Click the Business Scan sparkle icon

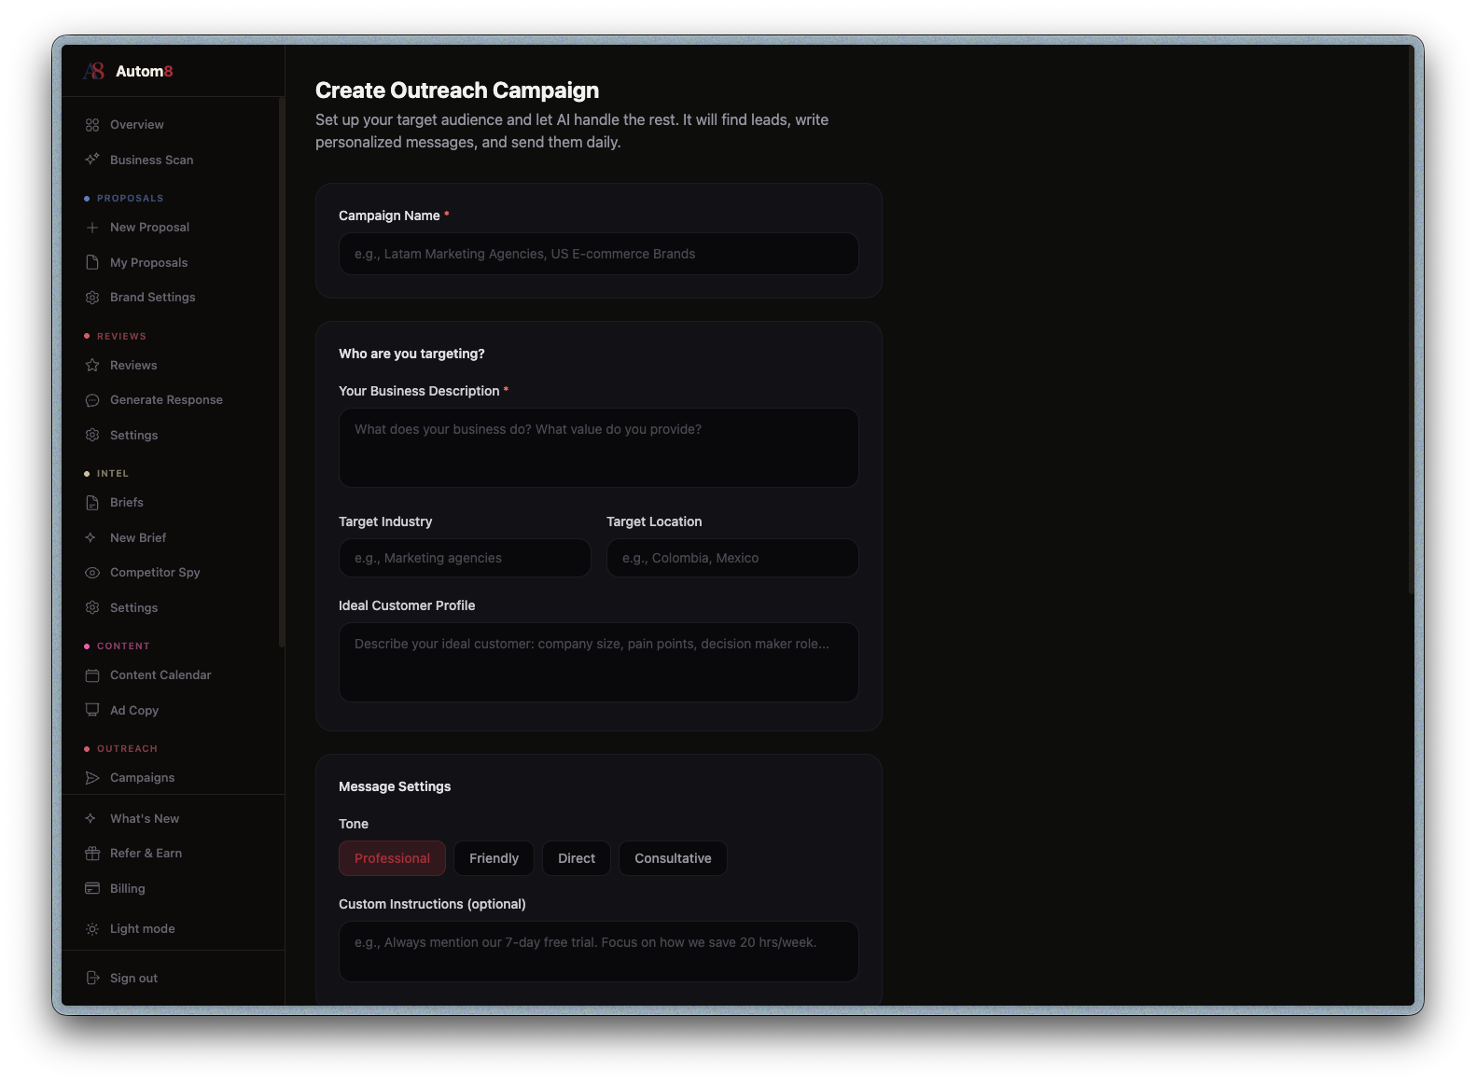click(x=92, y=160)
